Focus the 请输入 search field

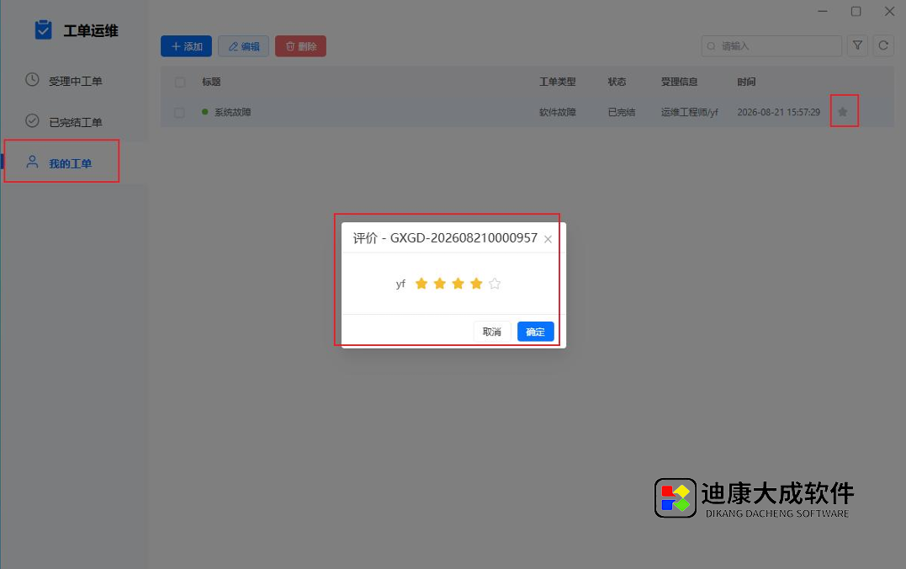771,45
